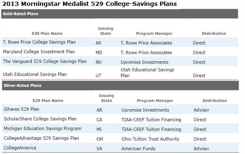This screenshot has width=245, height=154.
Task: Select American Funds program manager cell
Action: (x=139, y=149)
